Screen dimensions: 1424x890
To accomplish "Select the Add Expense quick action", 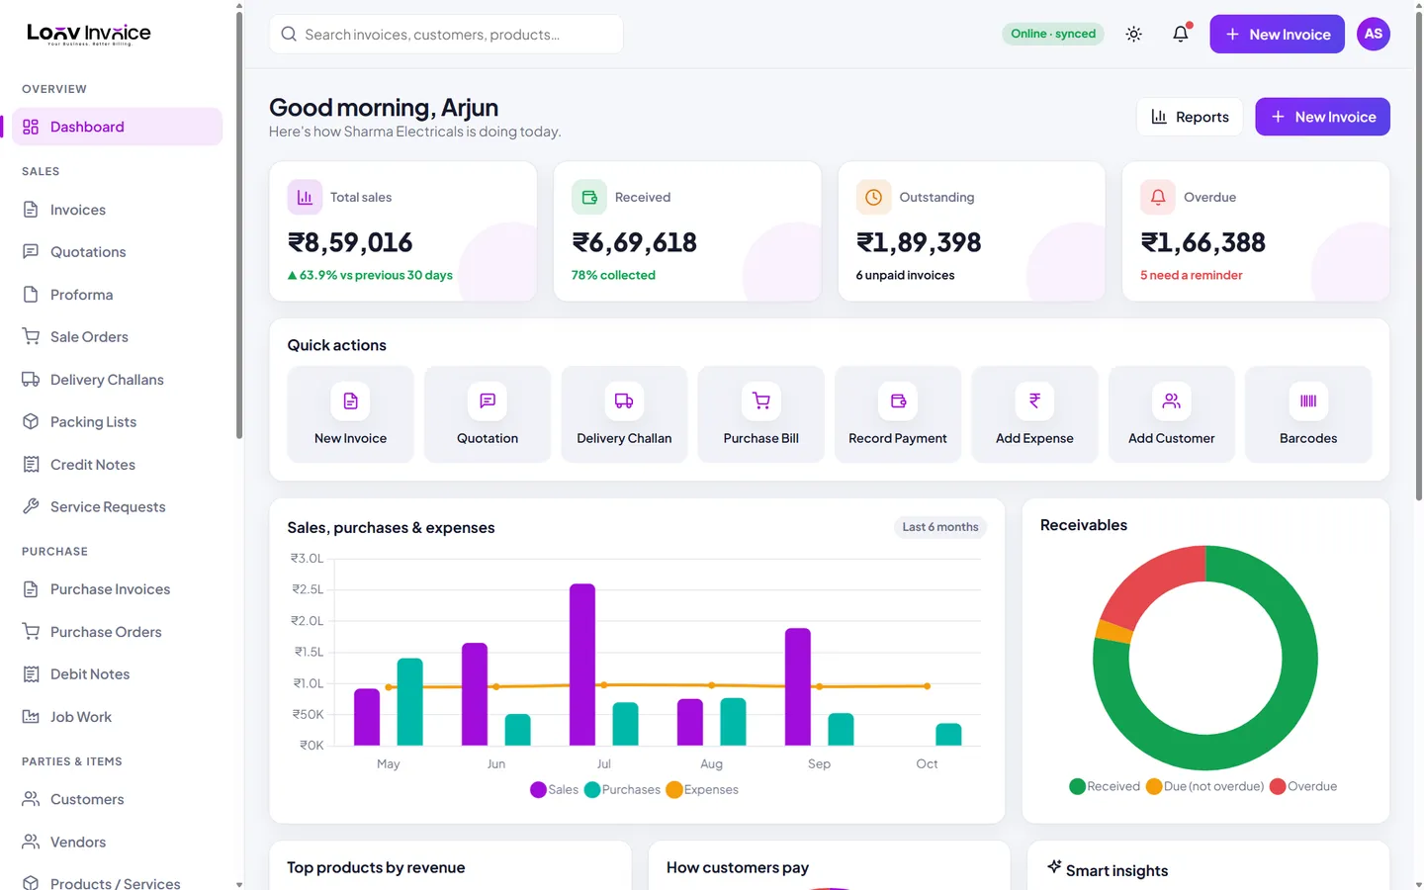I will 1034,414.
